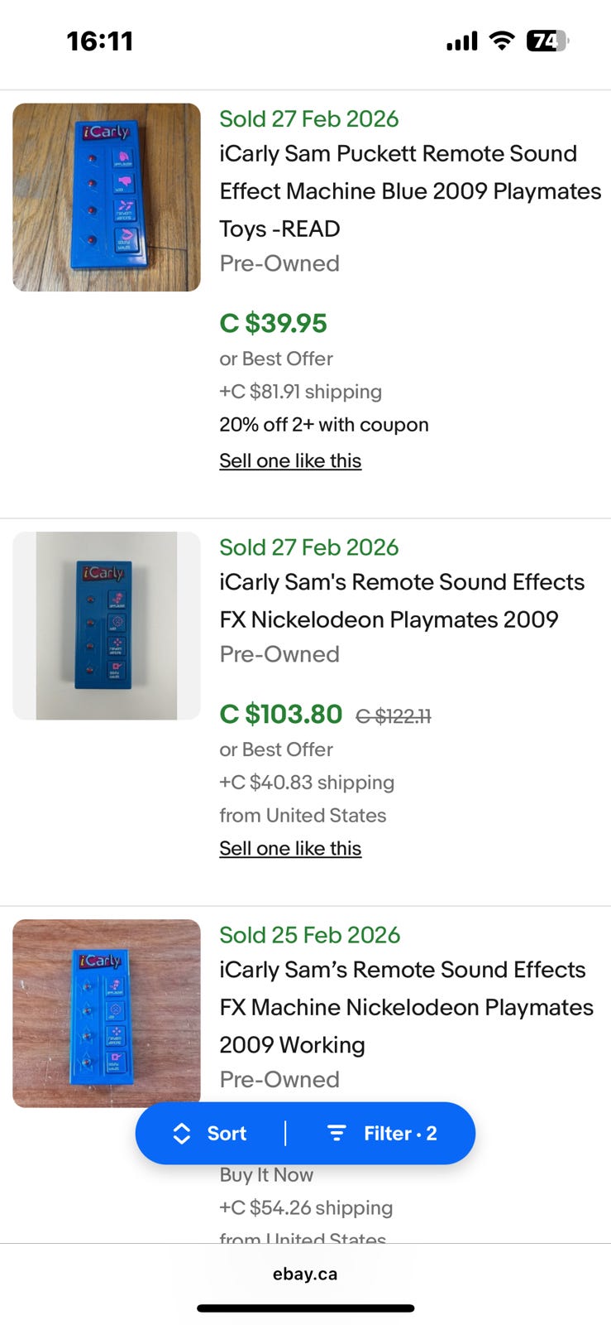Image resolution: width=611 pixels, height=1325 pixels.
Task: Click "Sell one like this" under C $103.80 listing
Action: point(290,848)
